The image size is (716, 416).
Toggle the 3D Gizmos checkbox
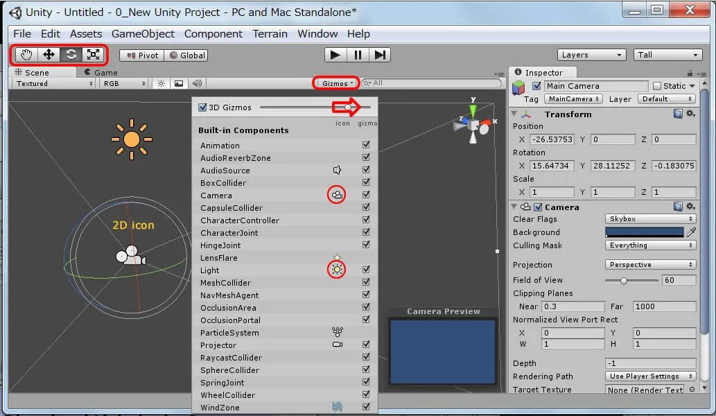[203, 107]
